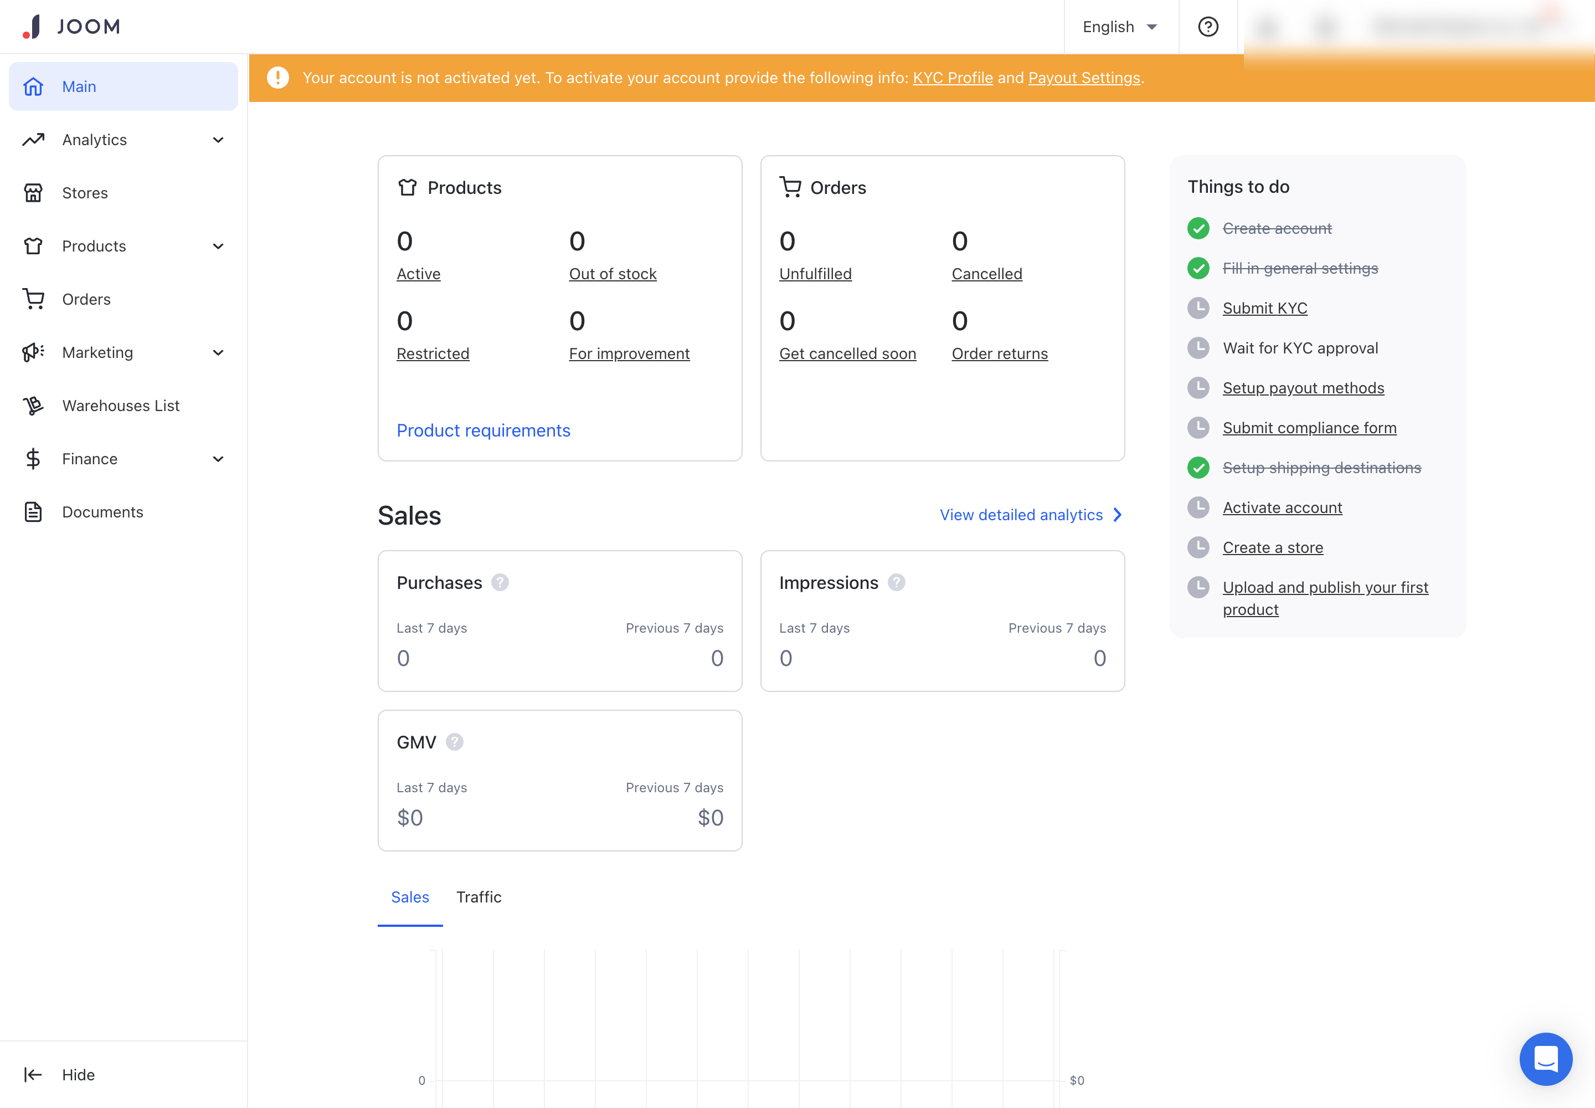Open Out of stock products

[612, 274]
